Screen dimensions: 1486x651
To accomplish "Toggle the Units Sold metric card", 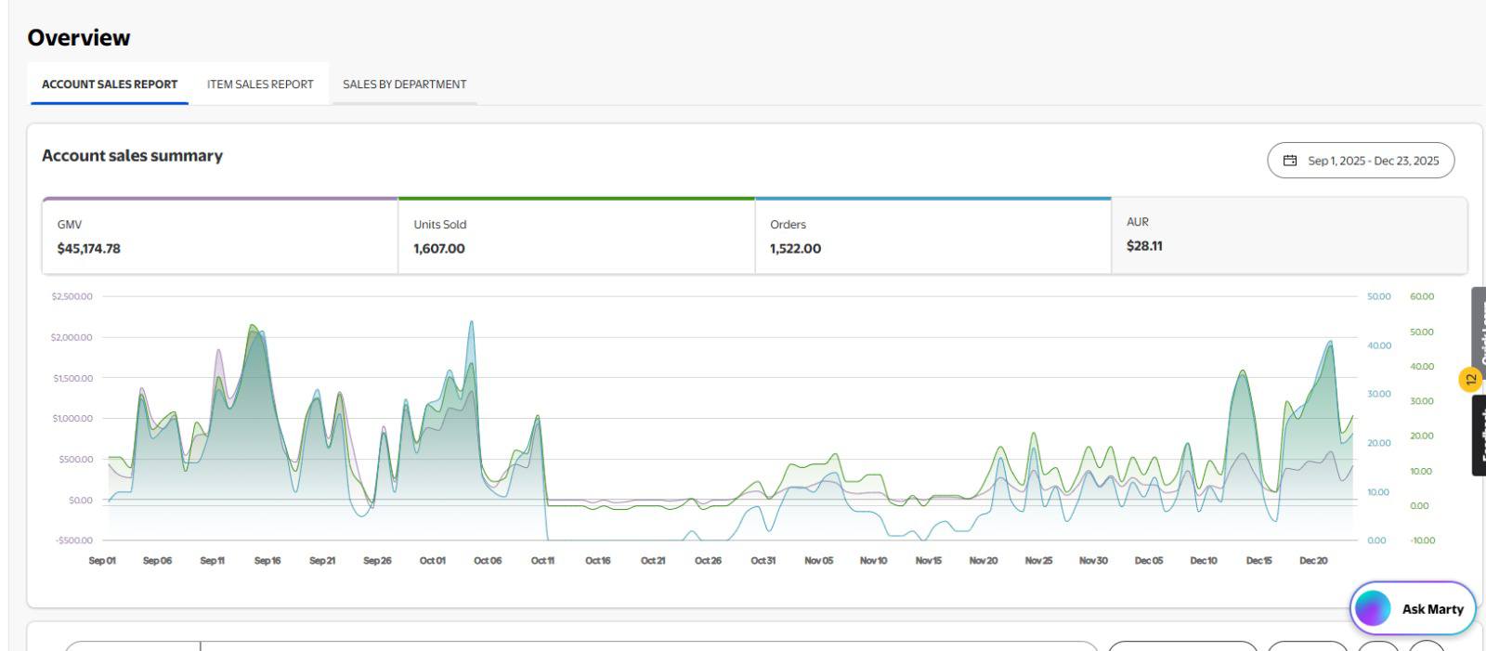I will [576, 237].
